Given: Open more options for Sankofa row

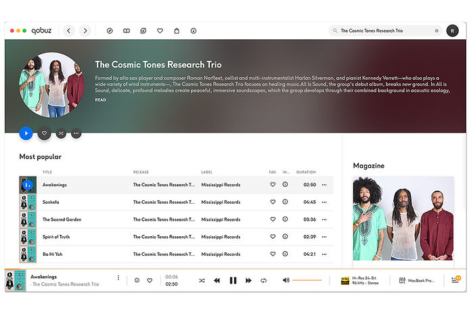Looking at the screenshot, I should (324, 202).
